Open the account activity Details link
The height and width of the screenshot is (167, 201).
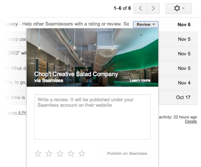point(191,122)
